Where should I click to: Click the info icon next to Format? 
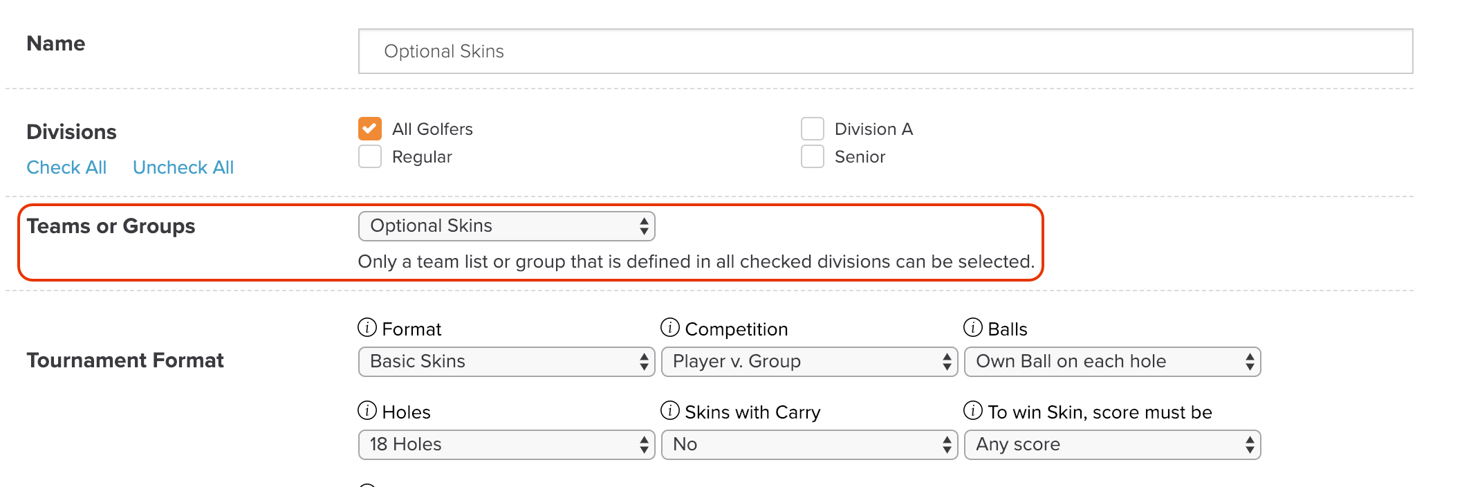[x=367, y=327]
